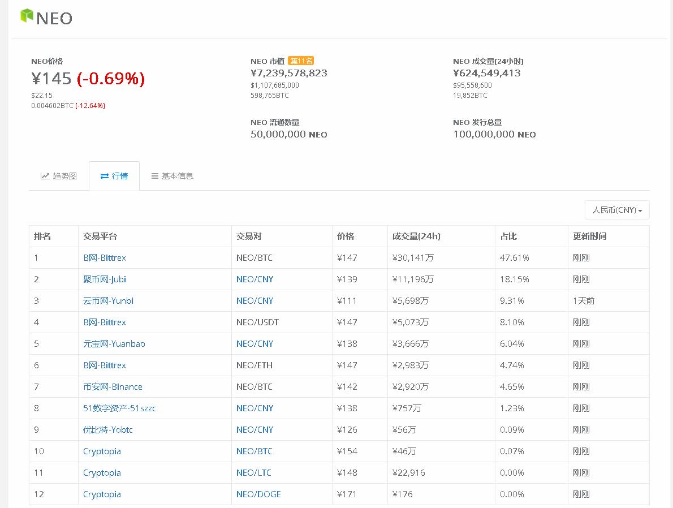
Task: Switch to the 基本信息 tab
Action: (171, 176)
